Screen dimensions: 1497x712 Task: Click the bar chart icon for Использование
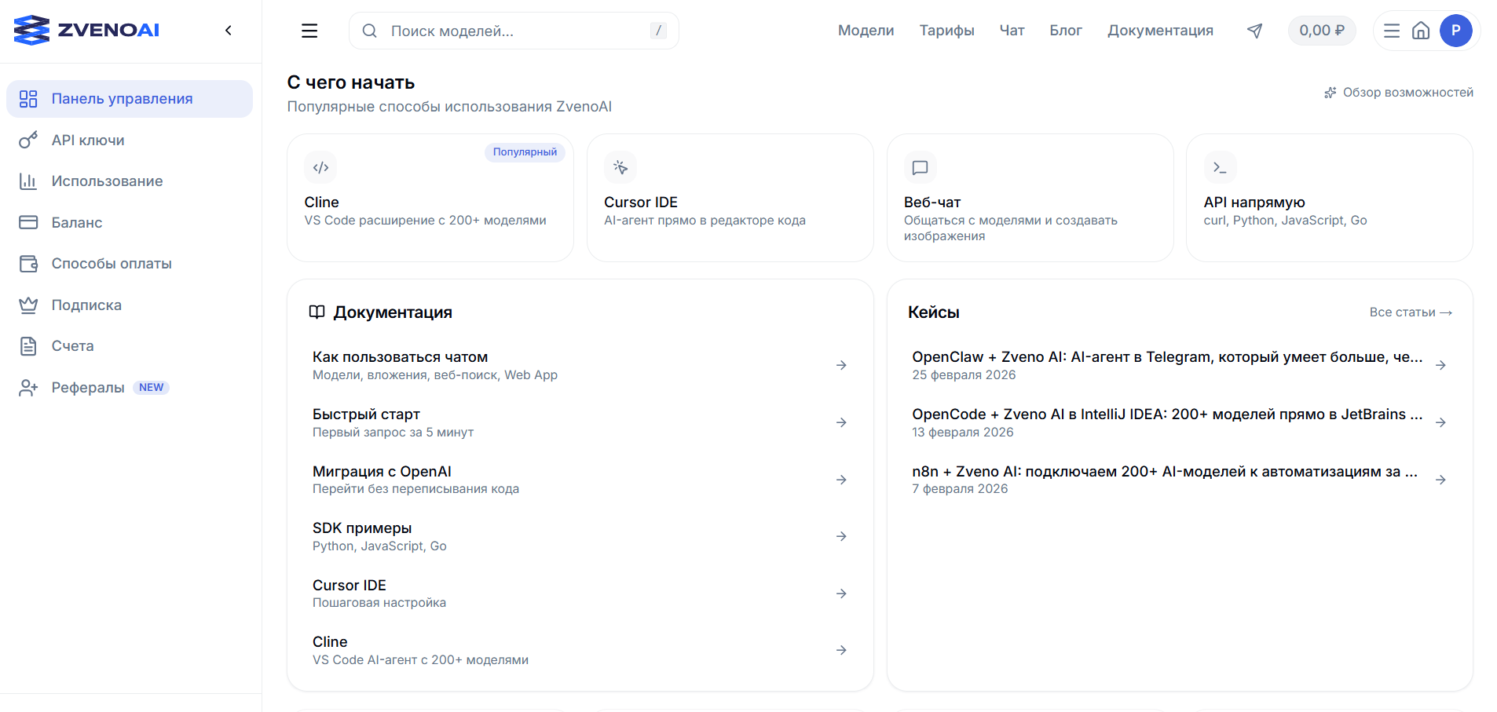point(28,181)
